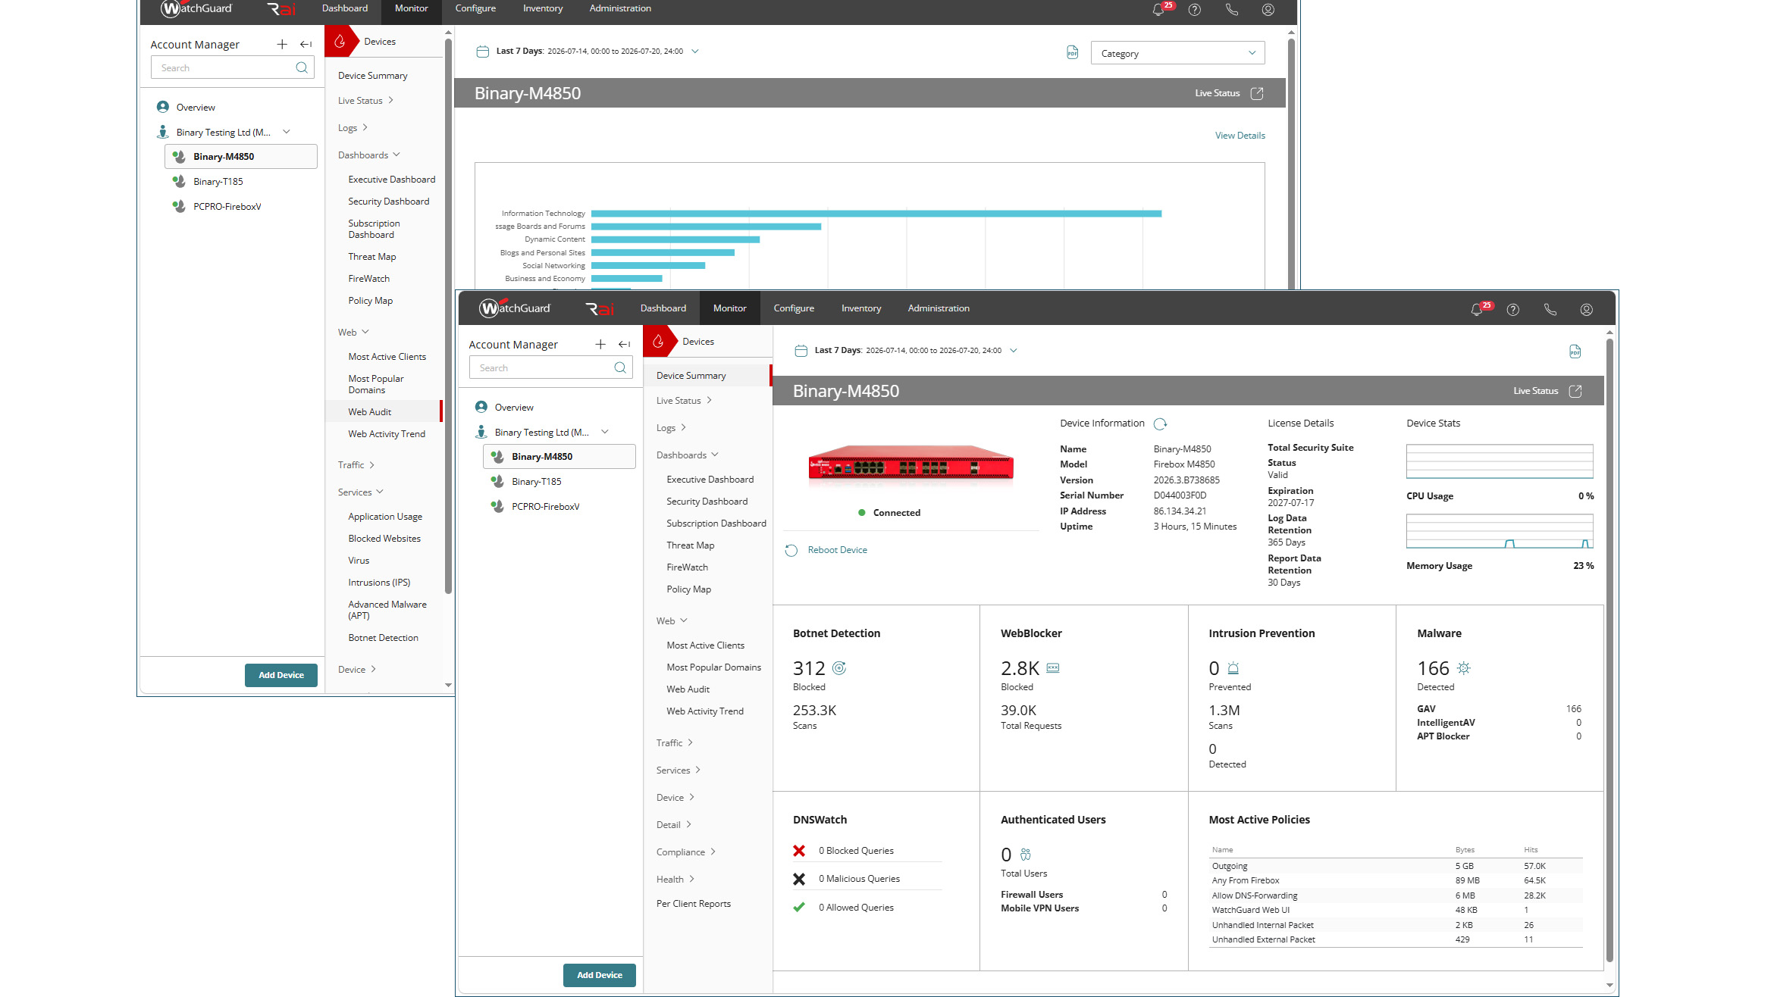Select PCPRO-FireboxV device in front window
1774x997 pixels.
545,507
